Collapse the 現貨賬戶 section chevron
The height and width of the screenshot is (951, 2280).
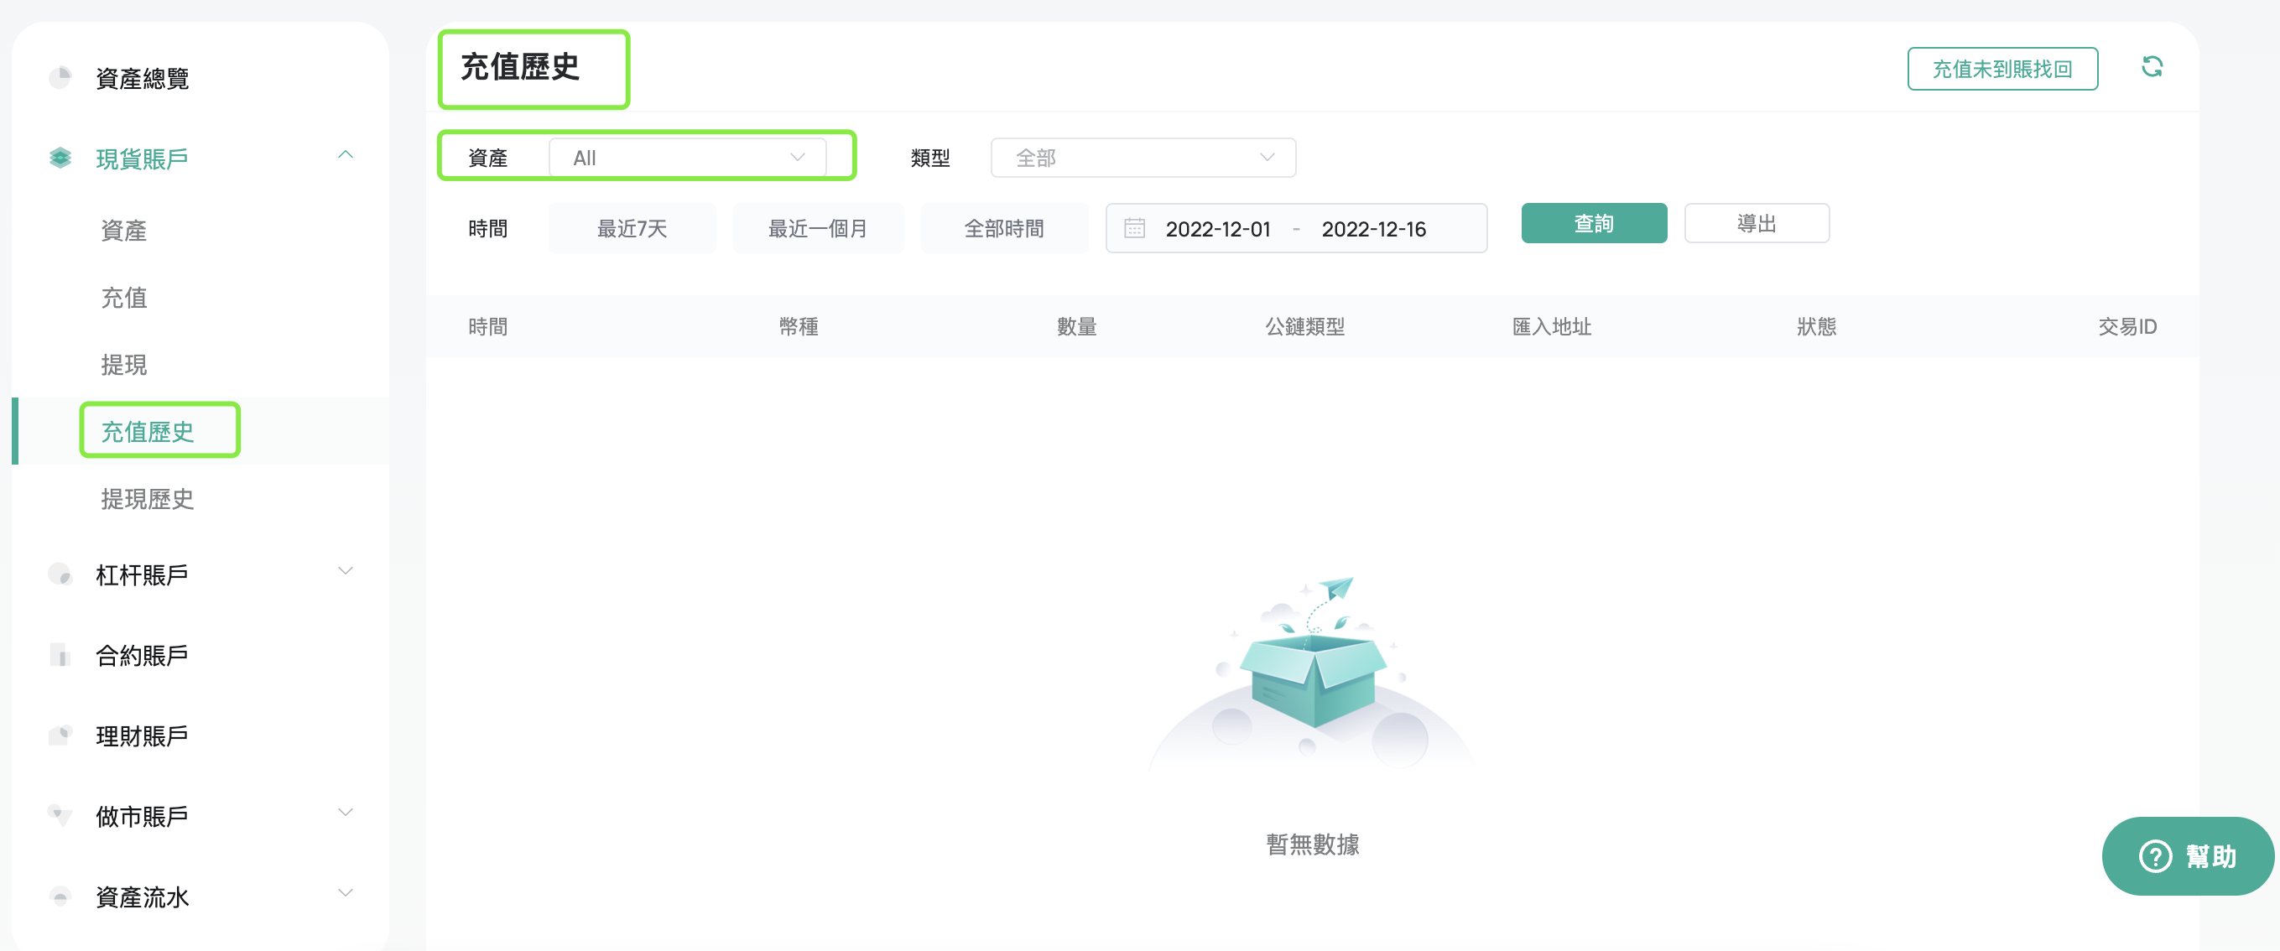345,156
